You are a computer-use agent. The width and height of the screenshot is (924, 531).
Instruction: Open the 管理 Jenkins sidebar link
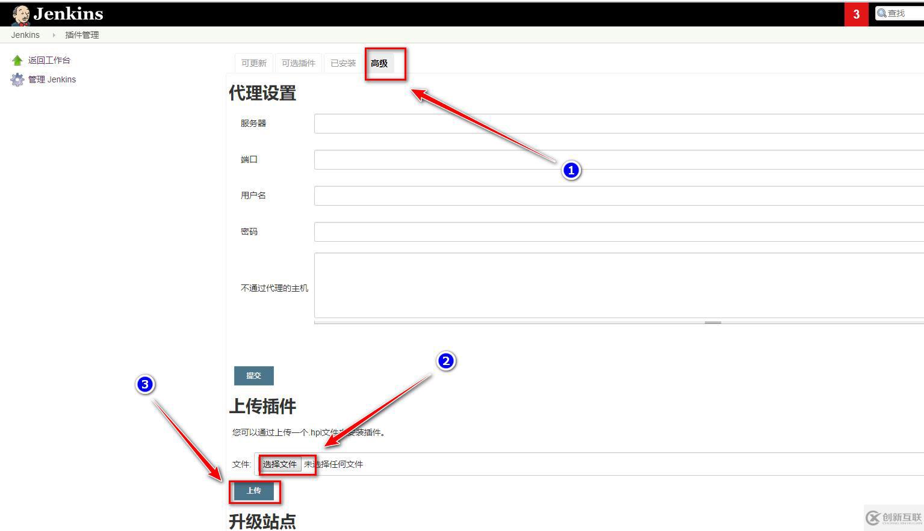pyautogui.click(x=52, y=79)
